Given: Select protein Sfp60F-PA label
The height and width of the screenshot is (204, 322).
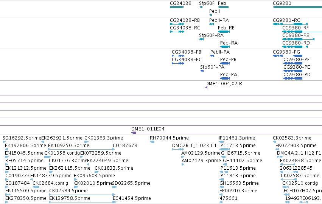Looking at the screenshot, I should click(212, 67).
